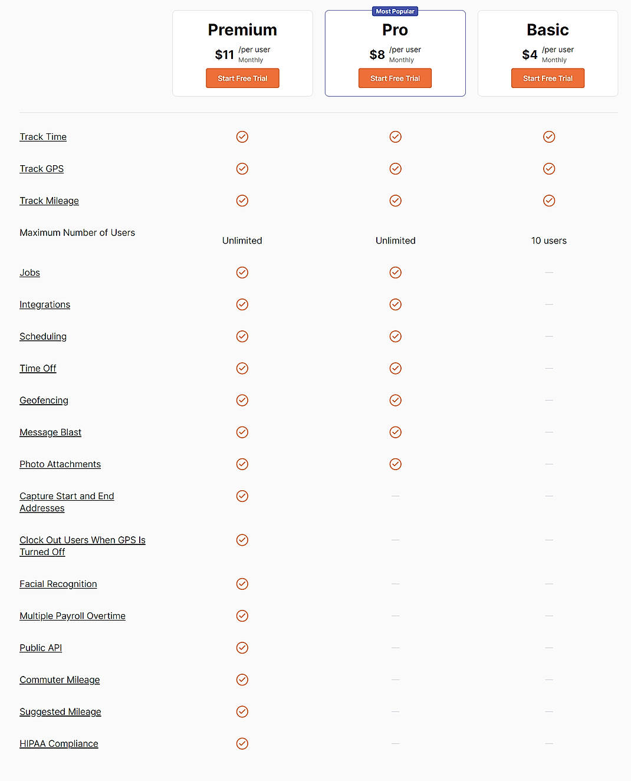Click the Most Popular badge on Pro
Screen dimensions: 631x781
coord(395,11)
